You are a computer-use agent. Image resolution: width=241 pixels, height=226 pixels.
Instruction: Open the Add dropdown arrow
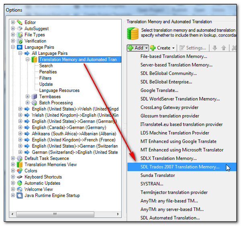pos(147,48)
